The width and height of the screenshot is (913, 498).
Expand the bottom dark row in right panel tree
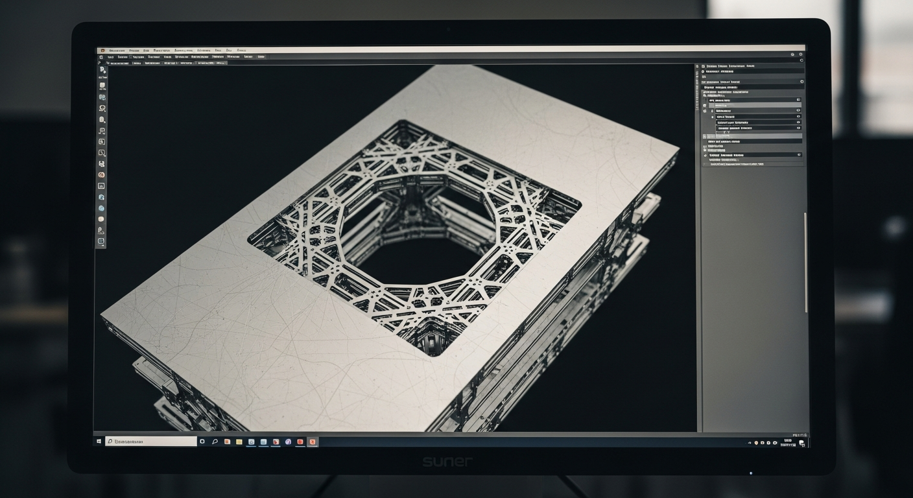(705, 155)
